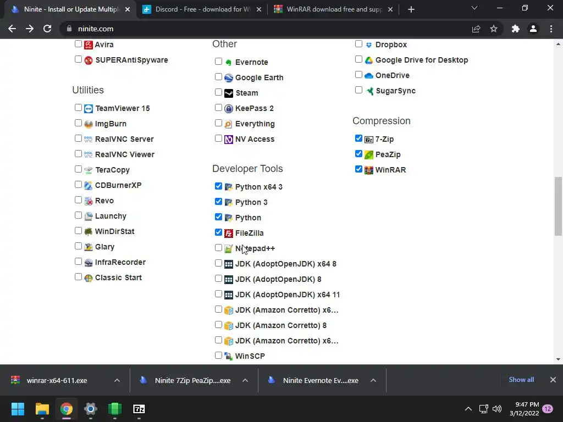
Task: Reload the Ninite page
Action: click(47, 29)
